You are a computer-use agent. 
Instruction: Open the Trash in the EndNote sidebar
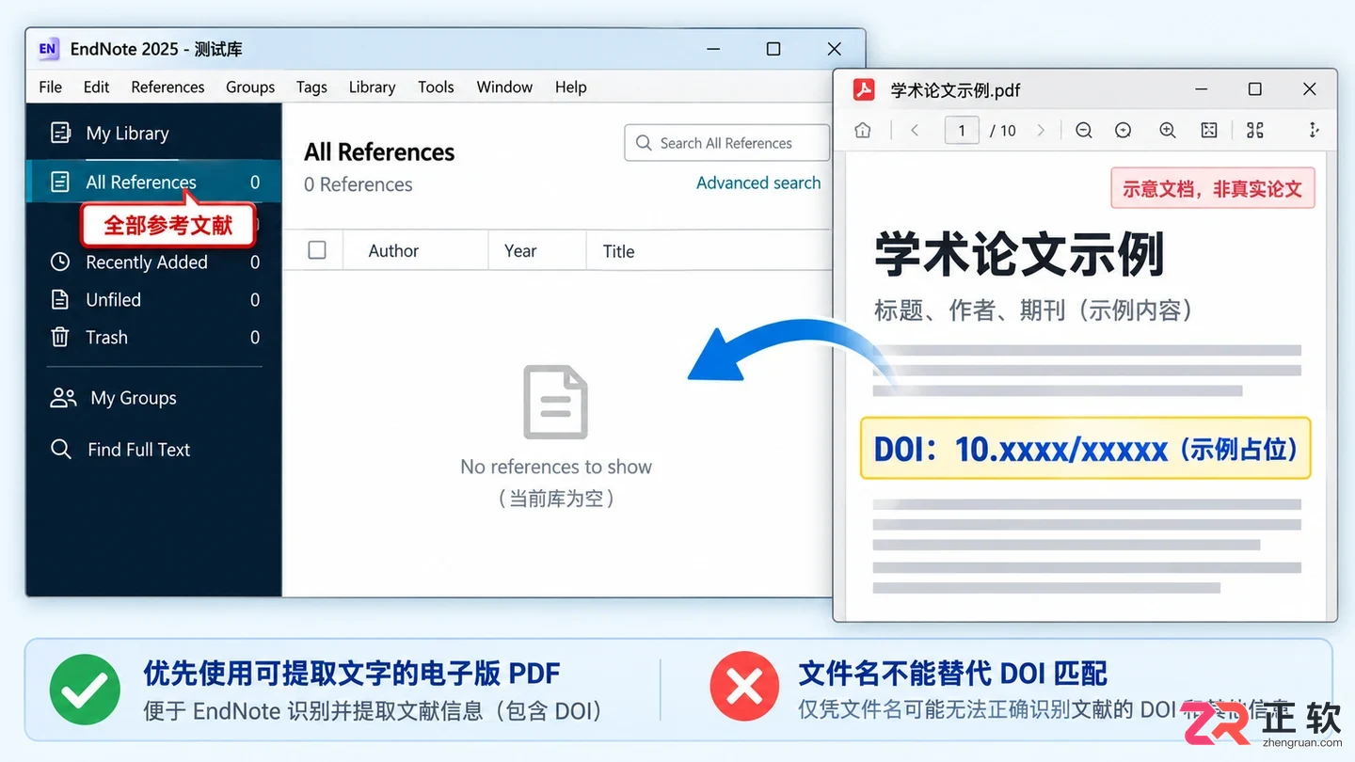pyautogui.click(x=154, y=338)
